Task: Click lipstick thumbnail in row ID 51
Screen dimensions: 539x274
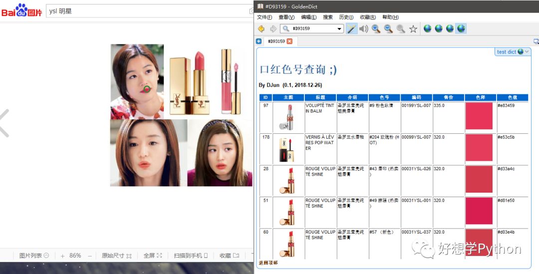Action: click(x=287, y=212)
